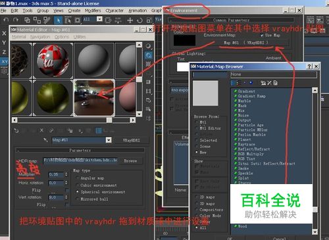Toggle checkered Background icon in Material Editor
Viewport: 329px width, 240px height.
(148, 64)
